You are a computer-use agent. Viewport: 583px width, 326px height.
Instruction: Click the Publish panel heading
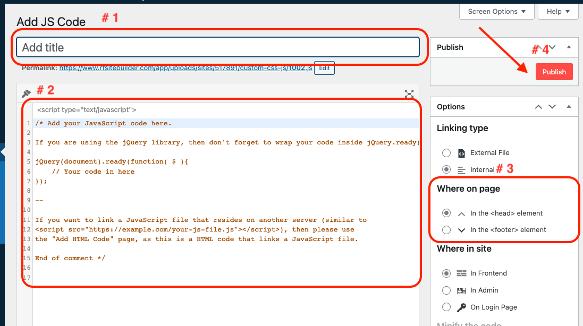450,47
